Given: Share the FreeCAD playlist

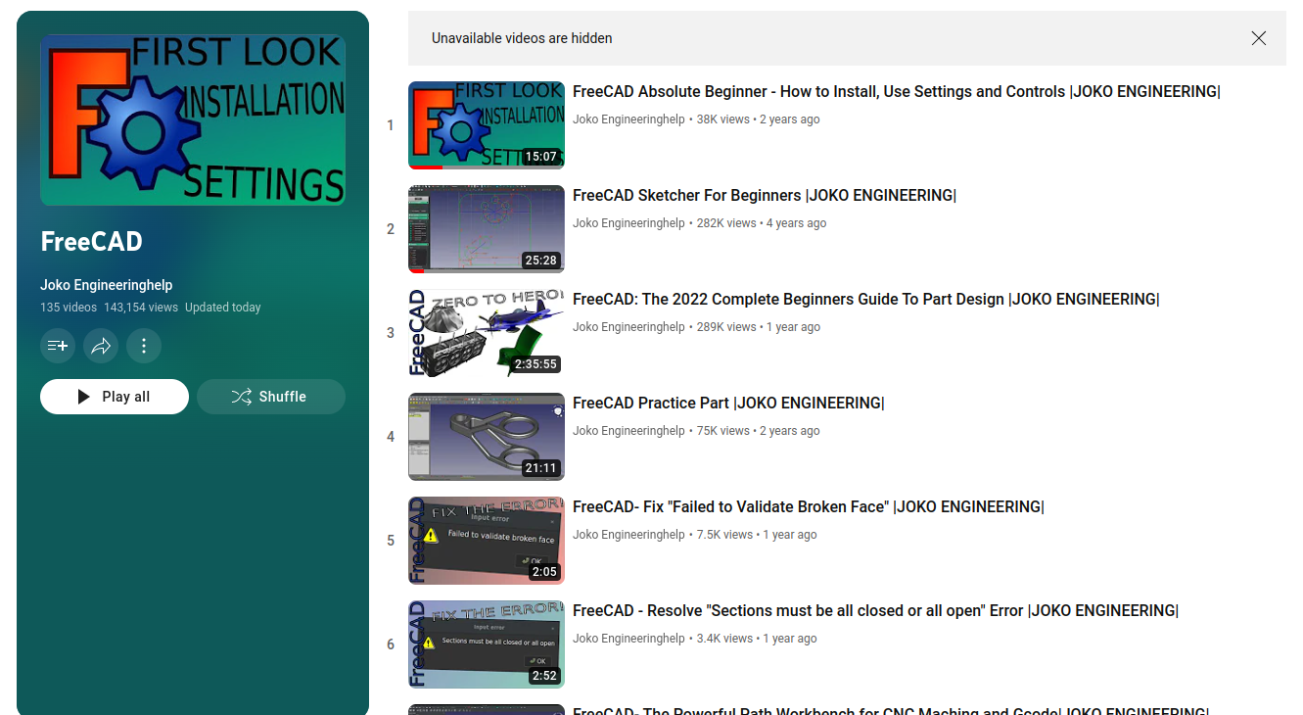Looking at the screenshot, I should [101, 346].
